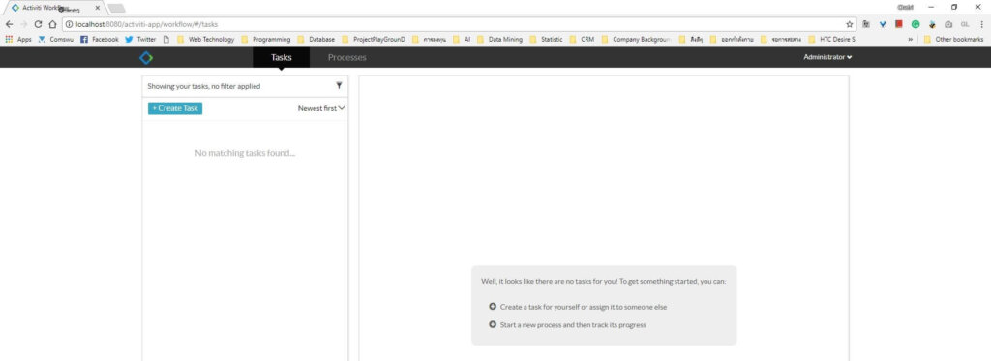Viewport: 991px width, 361px height.
Task: Click the No matching tasks found text
Action: click(245, 153)
